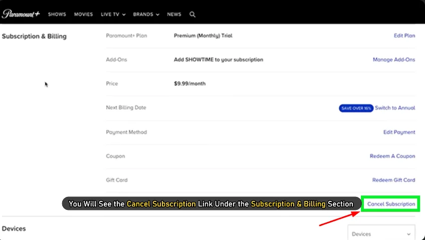425x240 pixels.
Task: Click the Coupon row label
Action: pyautogui.click(x=115, y=156)
